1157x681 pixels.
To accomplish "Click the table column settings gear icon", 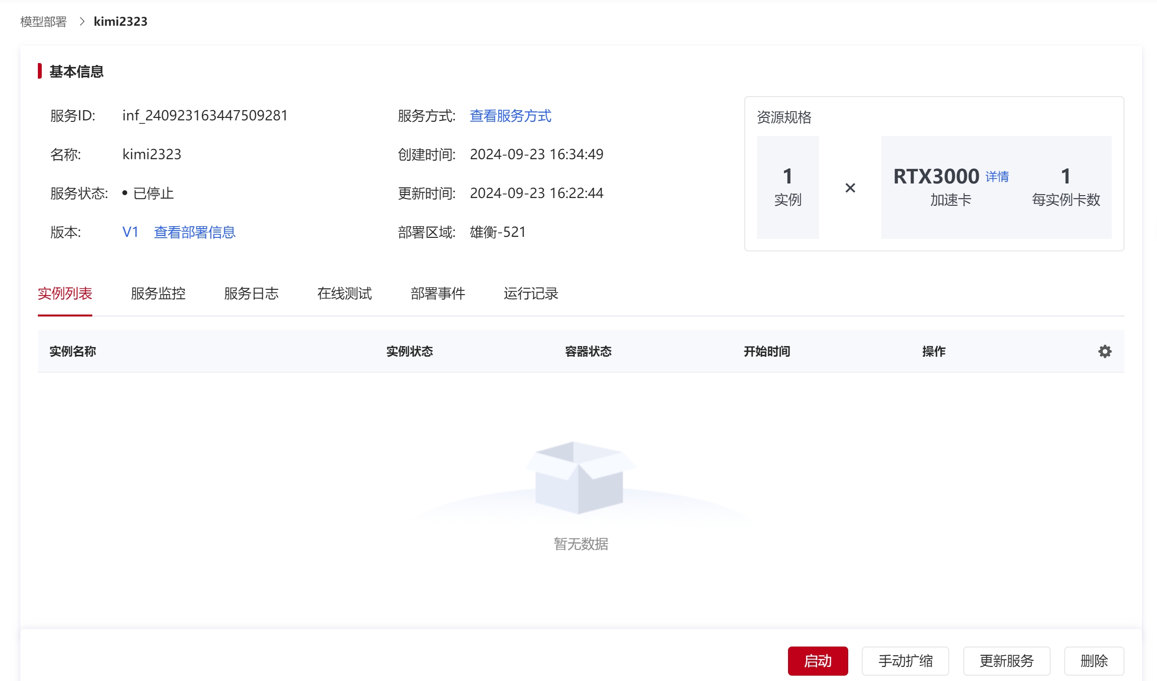I will point(1105,351).
